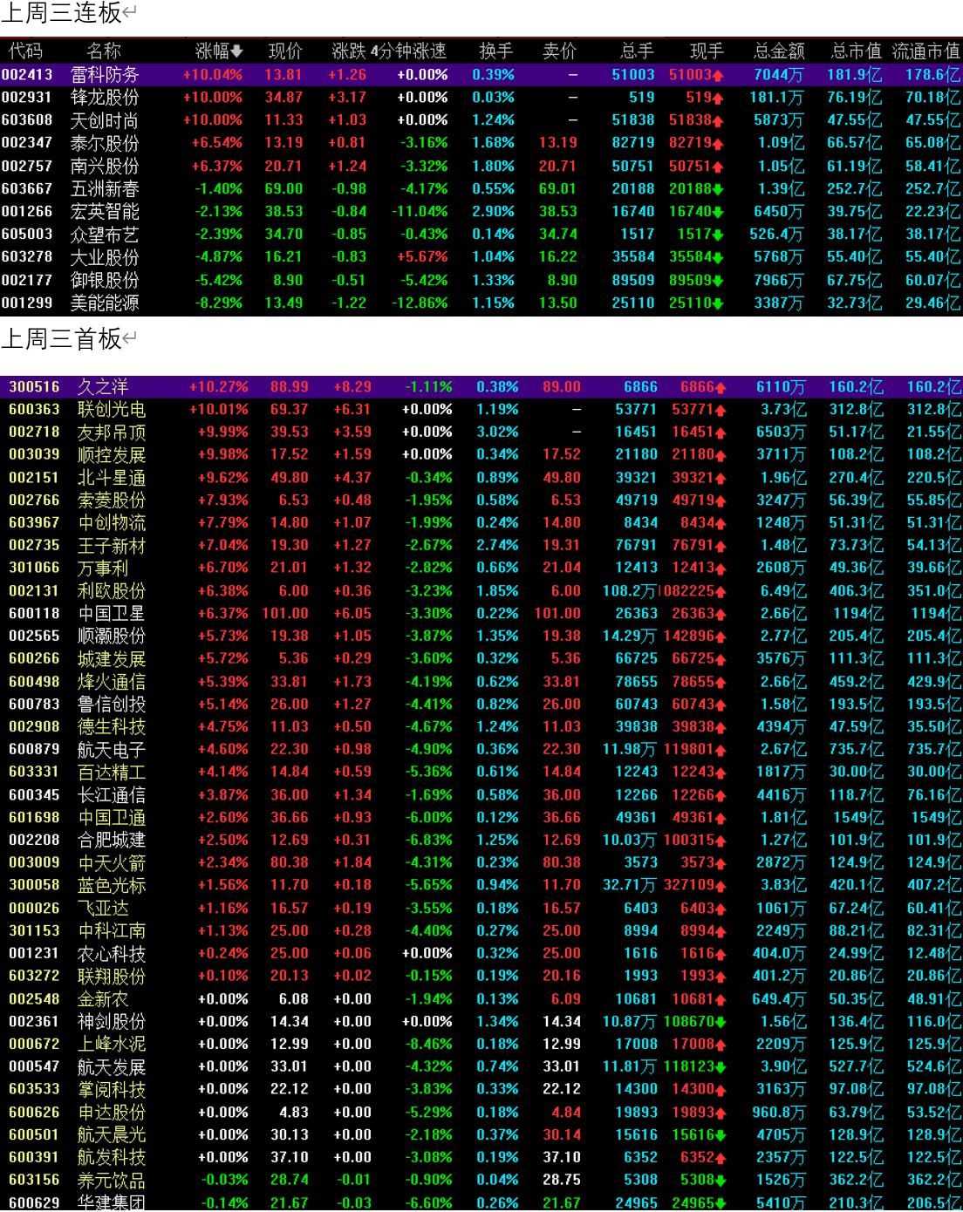Sort by the 换手 column header
Image resolution: width=963 pixels, height=1212 pixels.
[x=496, y=51]
